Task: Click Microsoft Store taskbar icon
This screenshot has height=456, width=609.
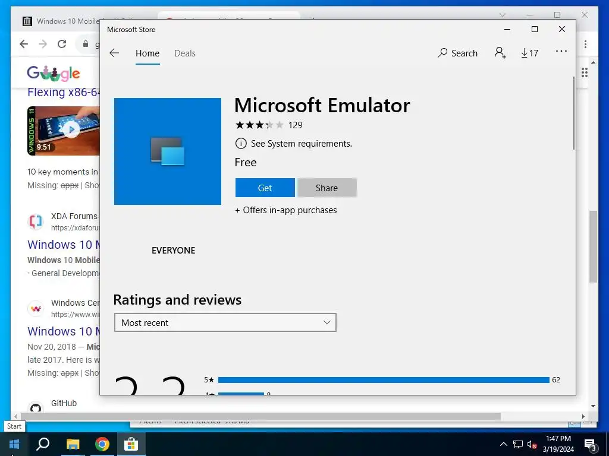Action: coord(131,444)
